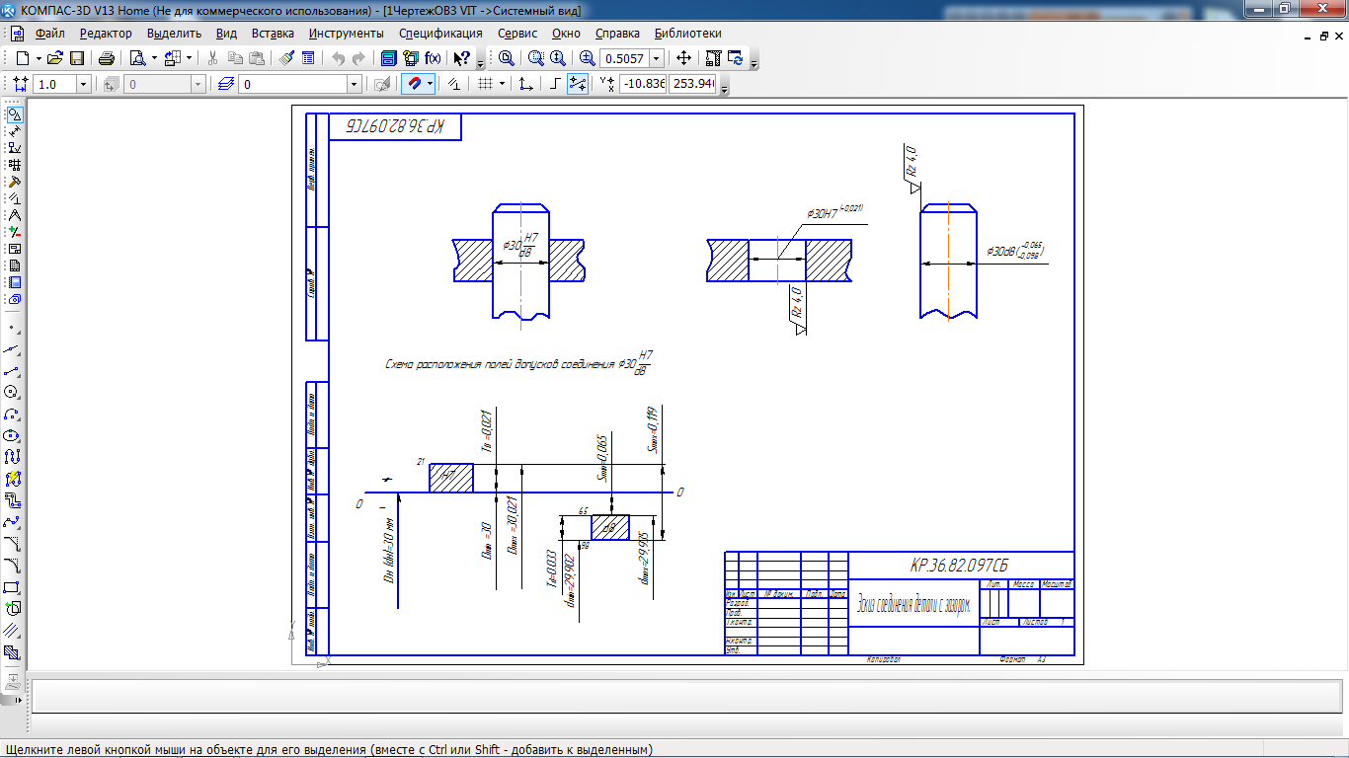Viewport: 1349px width, 758px height.
Task: Open the New document dropdown arrow
Action: point(38,58)
